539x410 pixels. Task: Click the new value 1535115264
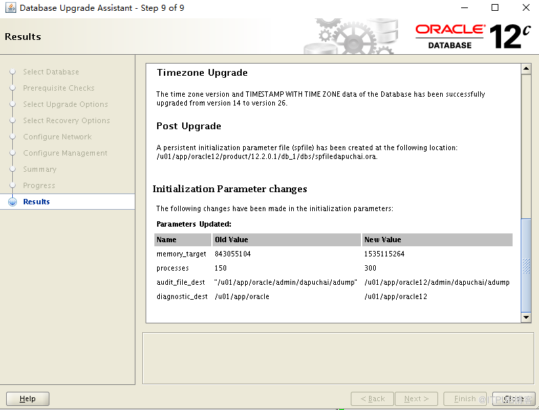(385, 254)
